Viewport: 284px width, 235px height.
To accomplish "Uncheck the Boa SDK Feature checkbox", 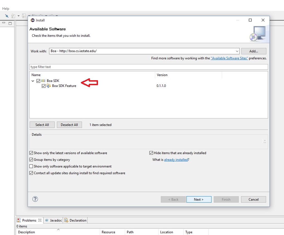I will click(x=44, y=86).
